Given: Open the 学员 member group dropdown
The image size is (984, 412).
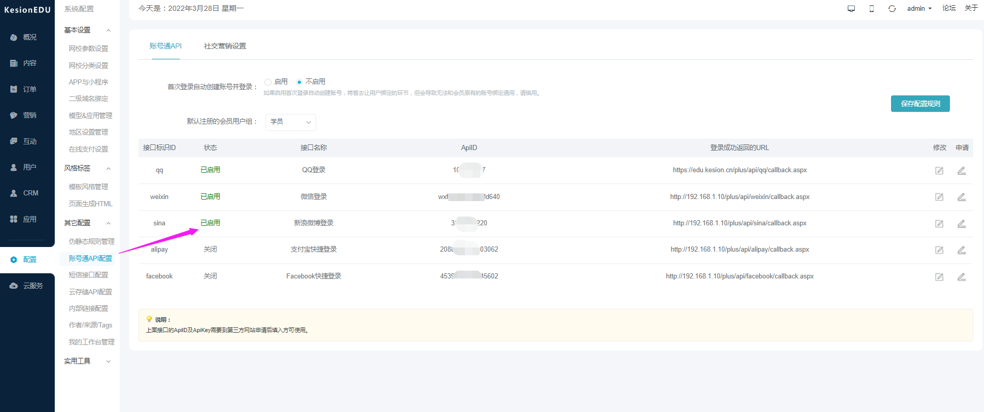Looking at the screenshot, I should 291,122.
